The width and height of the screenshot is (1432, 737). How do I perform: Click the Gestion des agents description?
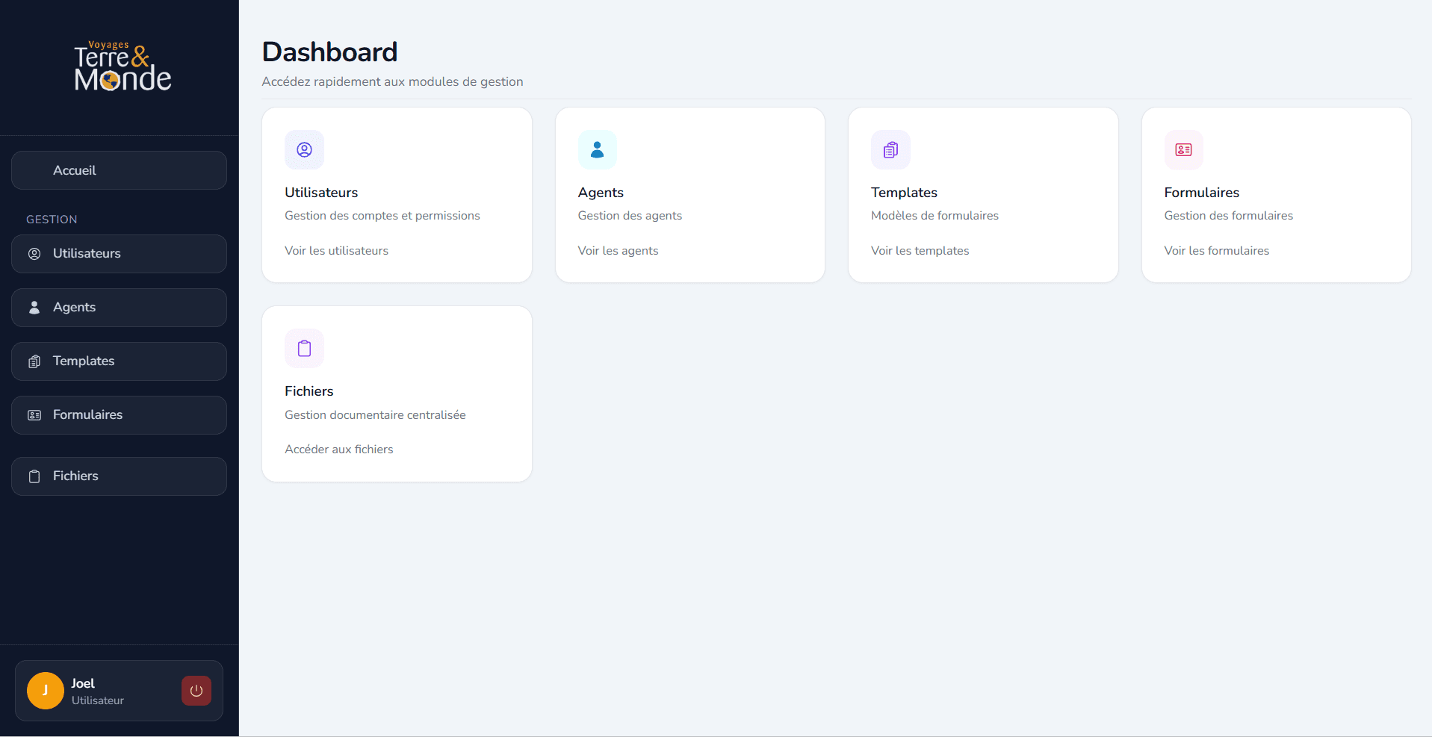pyautogui.click(x=630, y=216)
